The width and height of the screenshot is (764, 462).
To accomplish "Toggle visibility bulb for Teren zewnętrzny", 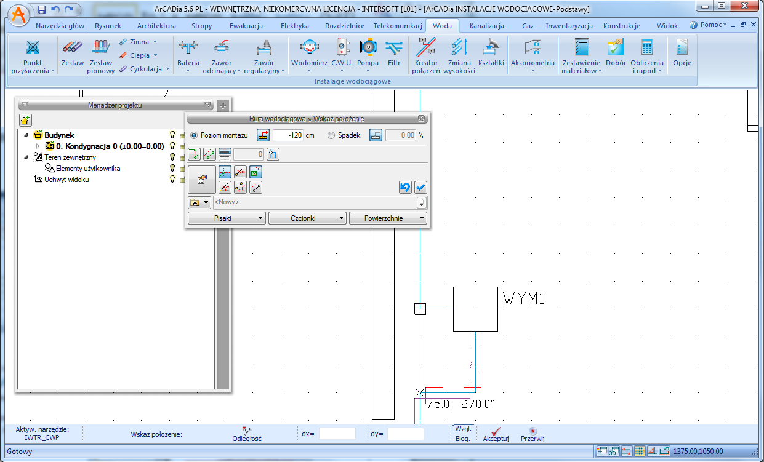I will coord(172,157).
